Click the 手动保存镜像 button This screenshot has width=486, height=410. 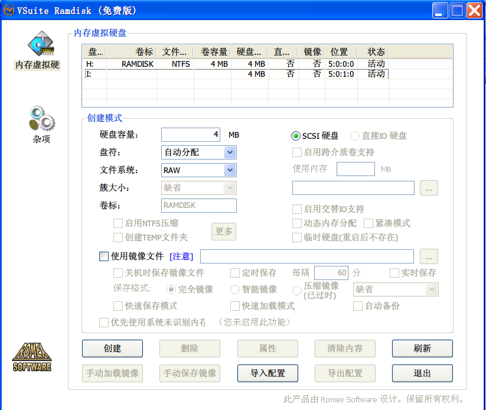(190, 373)
